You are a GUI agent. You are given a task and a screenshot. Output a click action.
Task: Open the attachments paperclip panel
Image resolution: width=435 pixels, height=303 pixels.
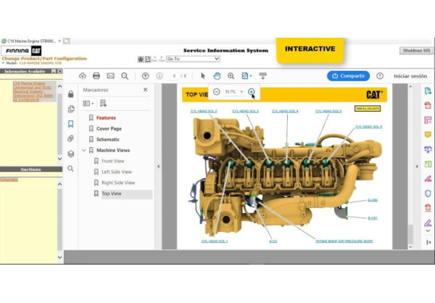pyautogui.click(x=70, y=138)
